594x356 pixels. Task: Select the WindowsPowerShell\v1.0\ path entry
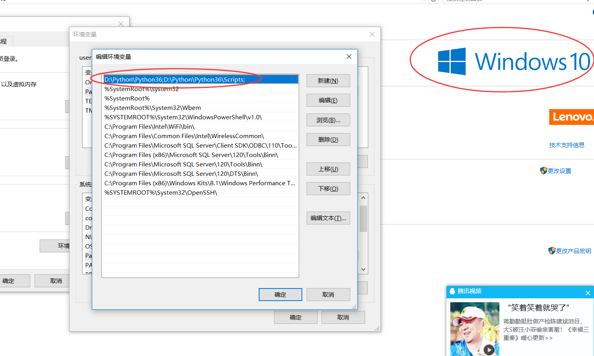(x=200, y=117)
